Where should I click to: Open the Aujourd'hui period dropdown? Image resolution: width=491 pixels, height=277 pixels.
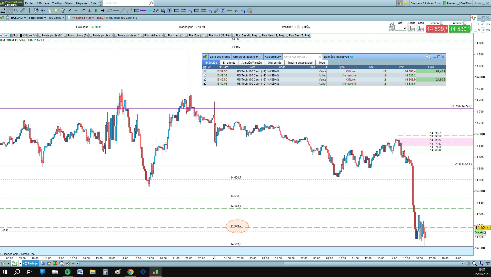point(273,57)
